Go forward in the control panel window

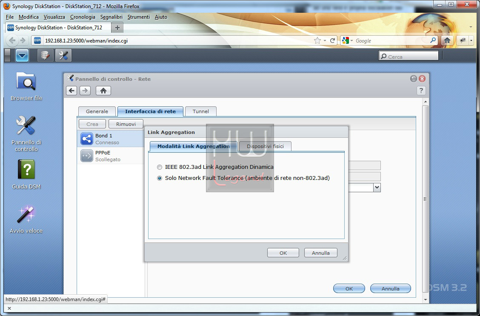click(85, 91)
